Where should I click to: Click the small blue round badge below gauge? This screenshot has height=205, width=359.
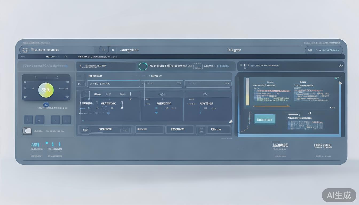tap(46, 105)
